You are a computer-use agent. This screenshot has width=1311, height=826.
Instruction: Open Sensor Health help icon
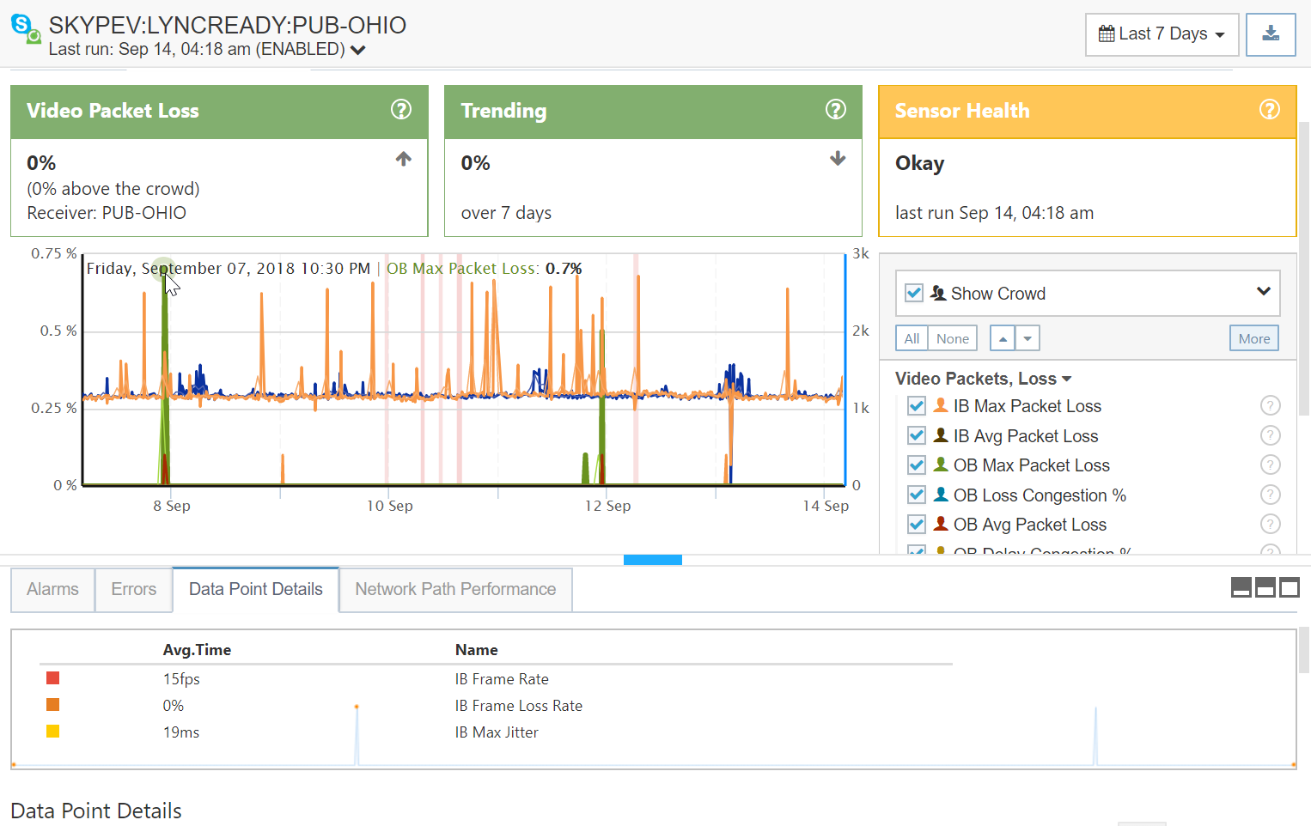pyautogui.click(x=1270, y=110)
